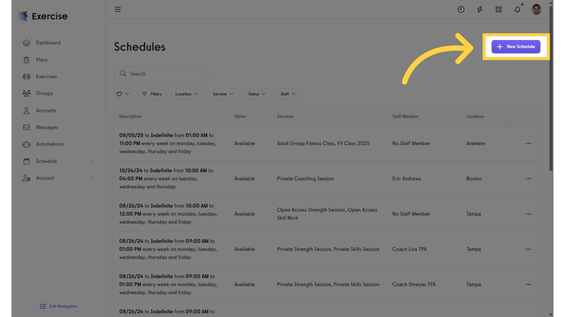The image size is (565, 317).
Task: Click the New Schedule button
Action: point(516,47)
